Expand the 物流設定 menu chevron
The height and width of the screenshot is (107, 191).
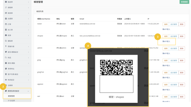pyautogui.click(x=28, y=80)
